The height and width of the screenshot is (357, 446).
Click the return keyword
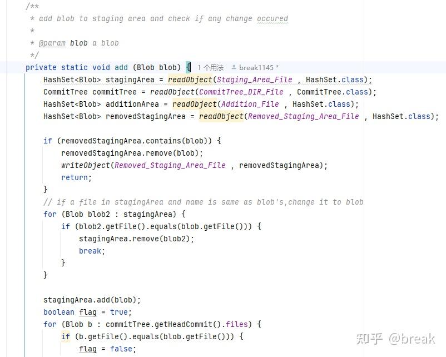pos(74,177)
